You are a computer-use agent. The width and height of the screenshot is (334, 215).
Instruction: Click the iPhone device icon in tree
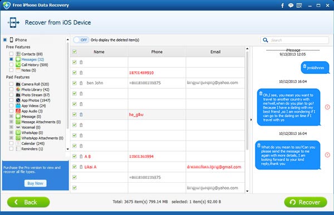(12, 40)
